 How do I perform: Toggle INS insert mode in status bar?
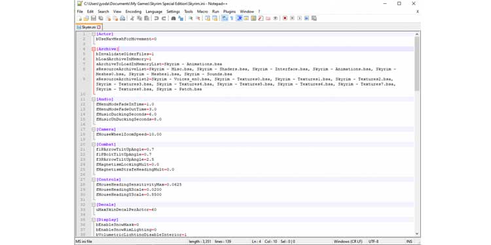tap(409, 242)
